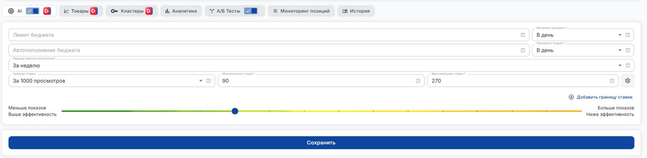Click help icon in Минимальная ставка field
Viewport: 647px width, 158px height.
point(418,81)
